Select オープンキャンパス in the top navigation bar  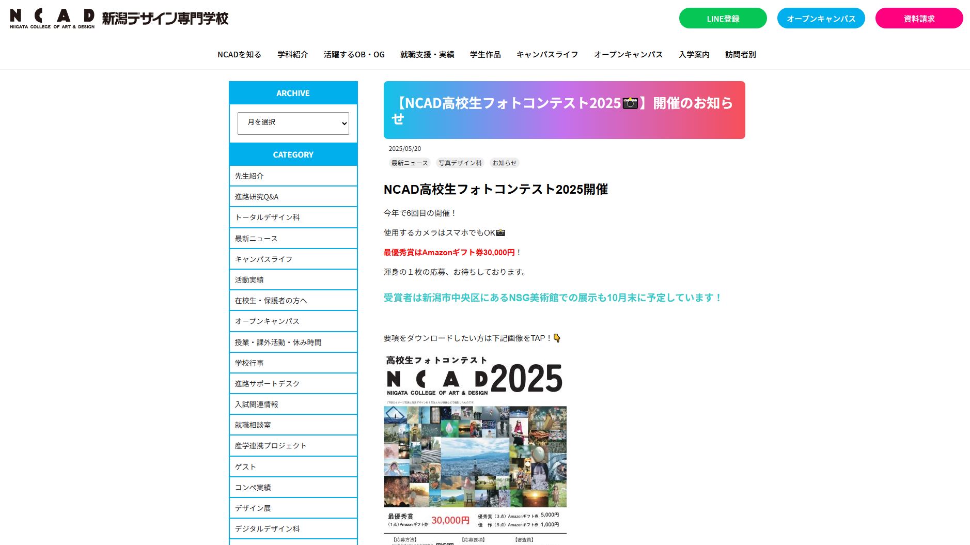[x=628, y=54]
